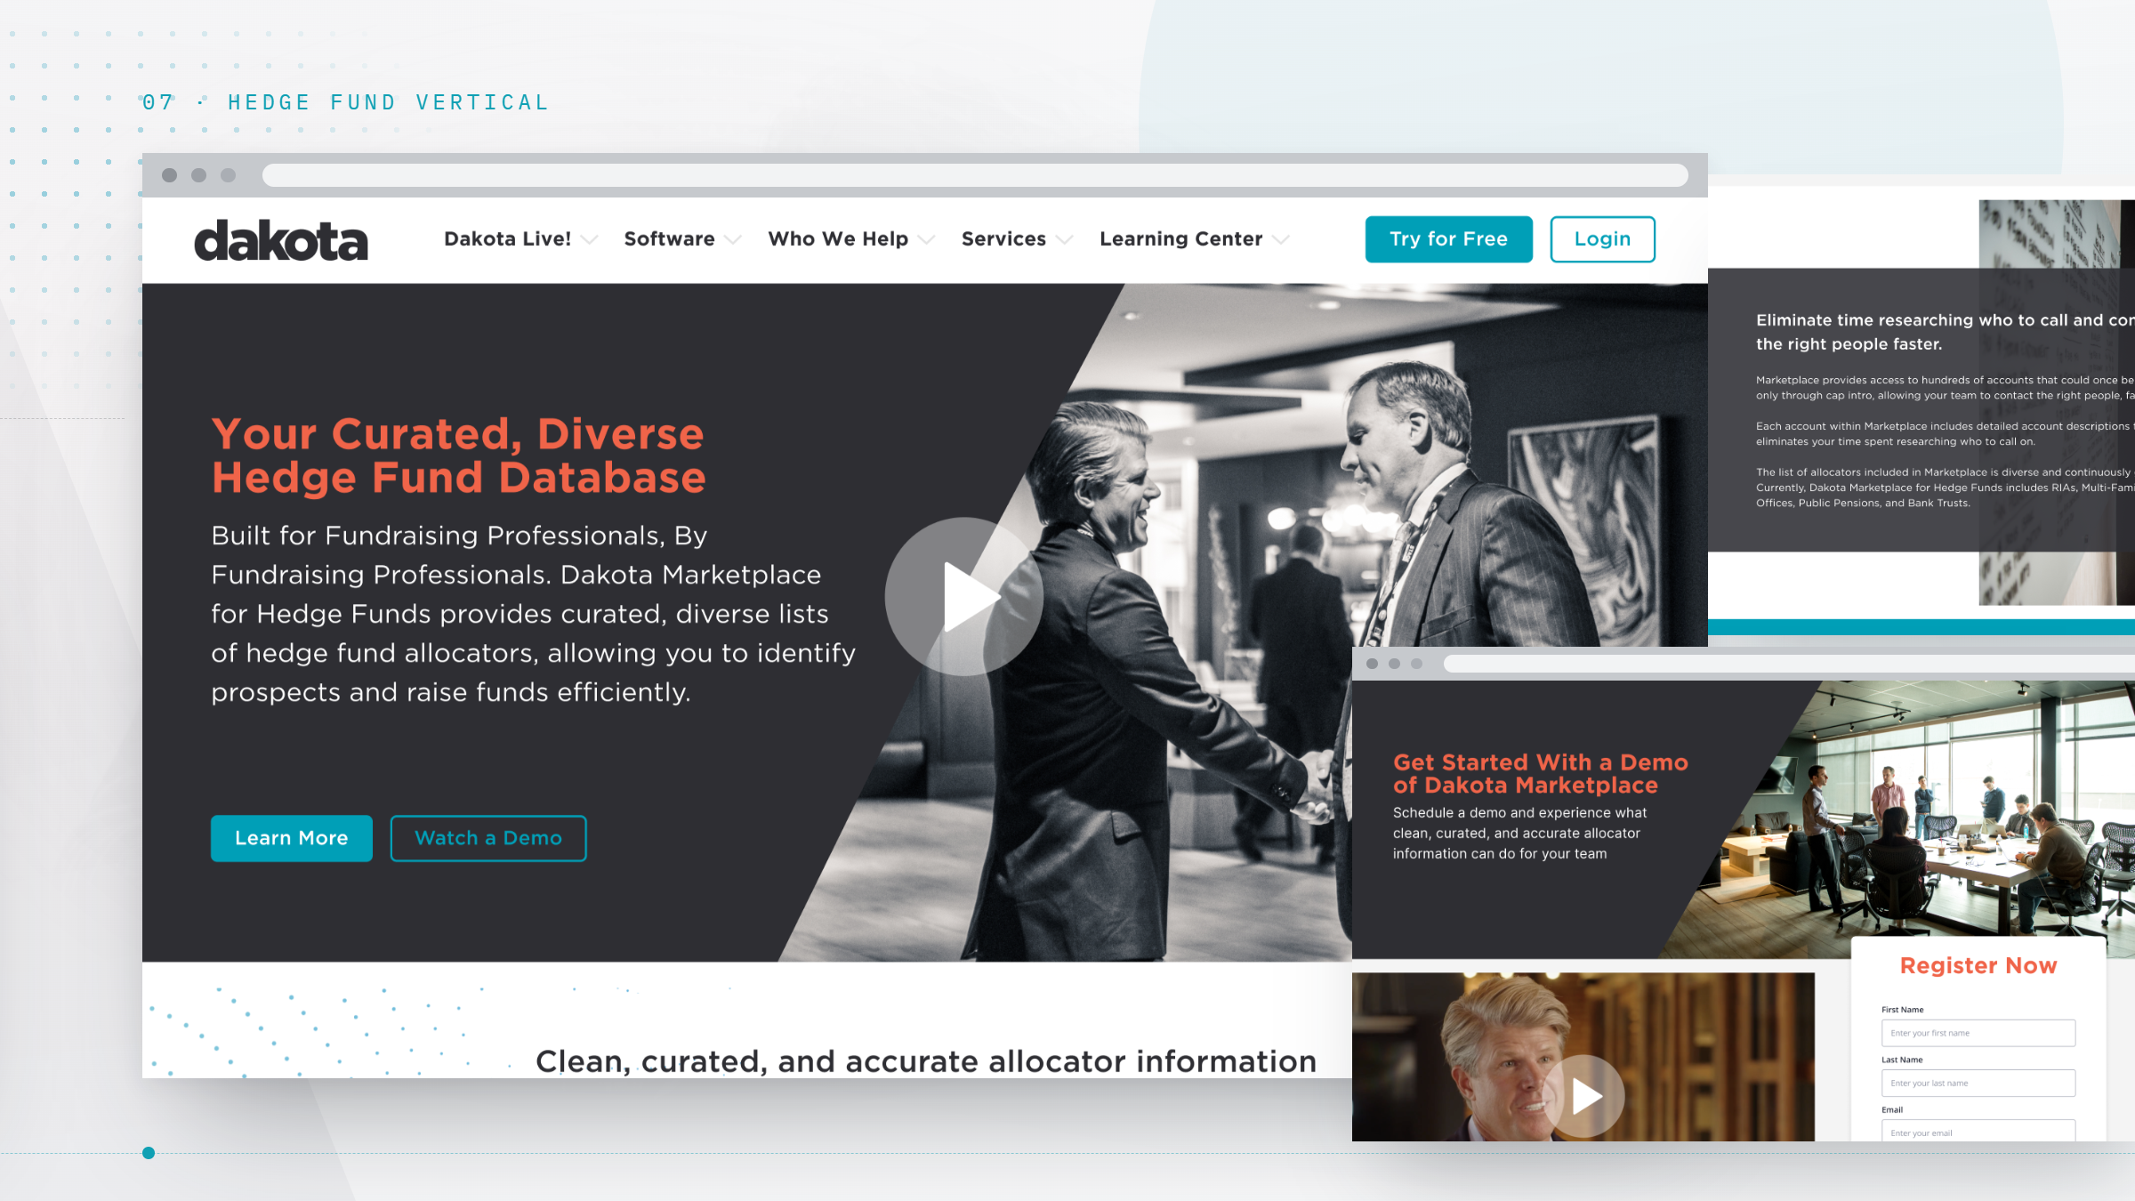Click the Register Now heading
The width and height of the screenshot is (2135, 1201).
click(x=1978, y=965)
